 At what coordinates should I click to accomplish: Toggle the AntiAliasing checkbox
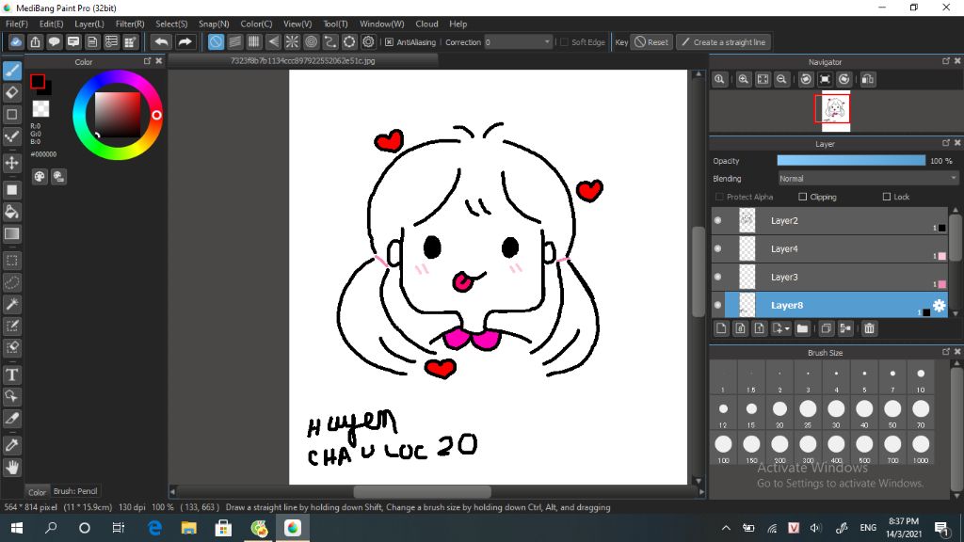tap(389, 41)
